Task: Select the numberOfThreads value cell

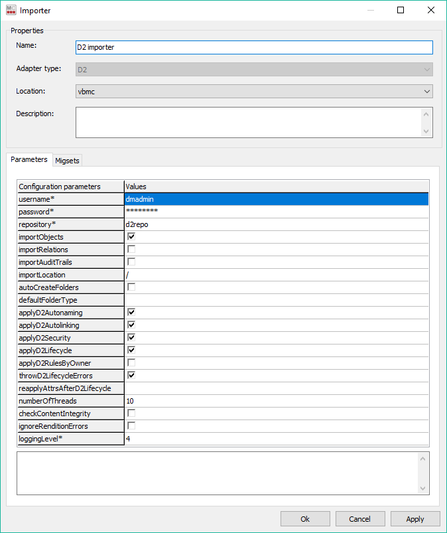Action: coord(276,401)
